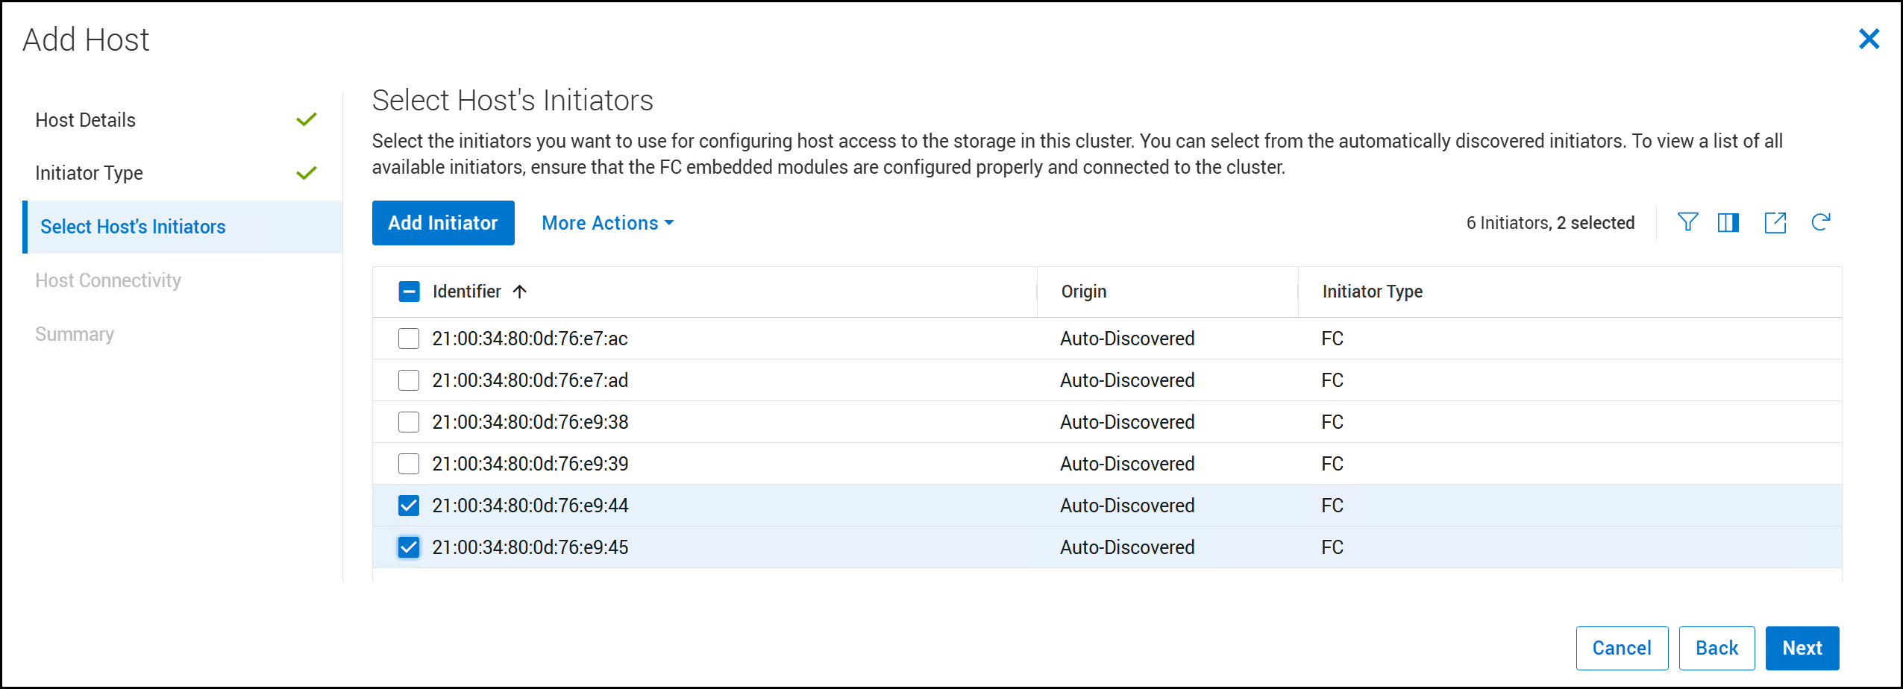The width and height of the screenshot is (1903, 689).
Task: Click the Identifier column header label
Action: (x=467, y=292)
